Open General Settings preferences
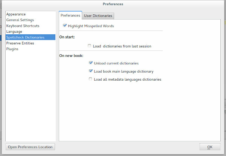 20,20
